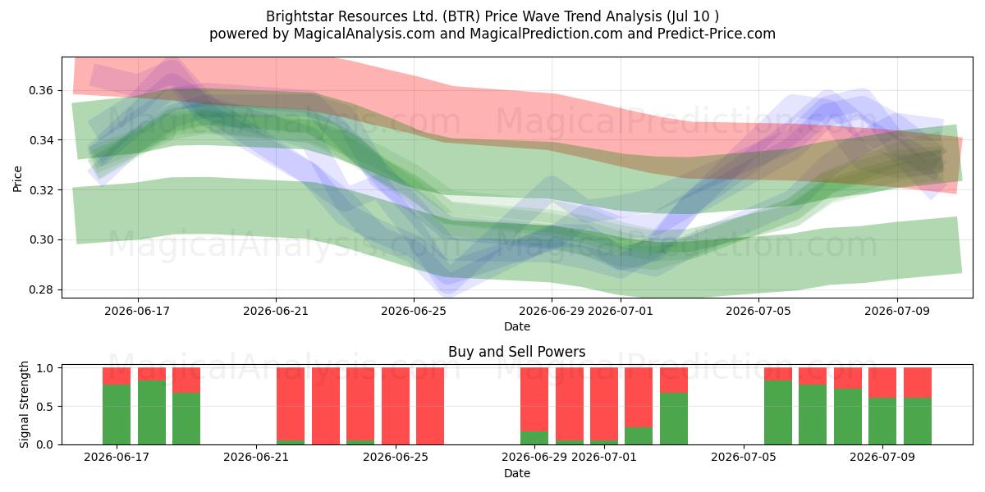Click the 2026-07-05 tick under Buy/Sell chart

(744, 458)
